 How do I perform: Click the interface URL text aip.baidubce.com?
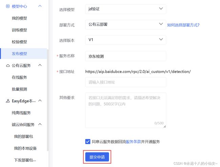click(x=138, y=72)
